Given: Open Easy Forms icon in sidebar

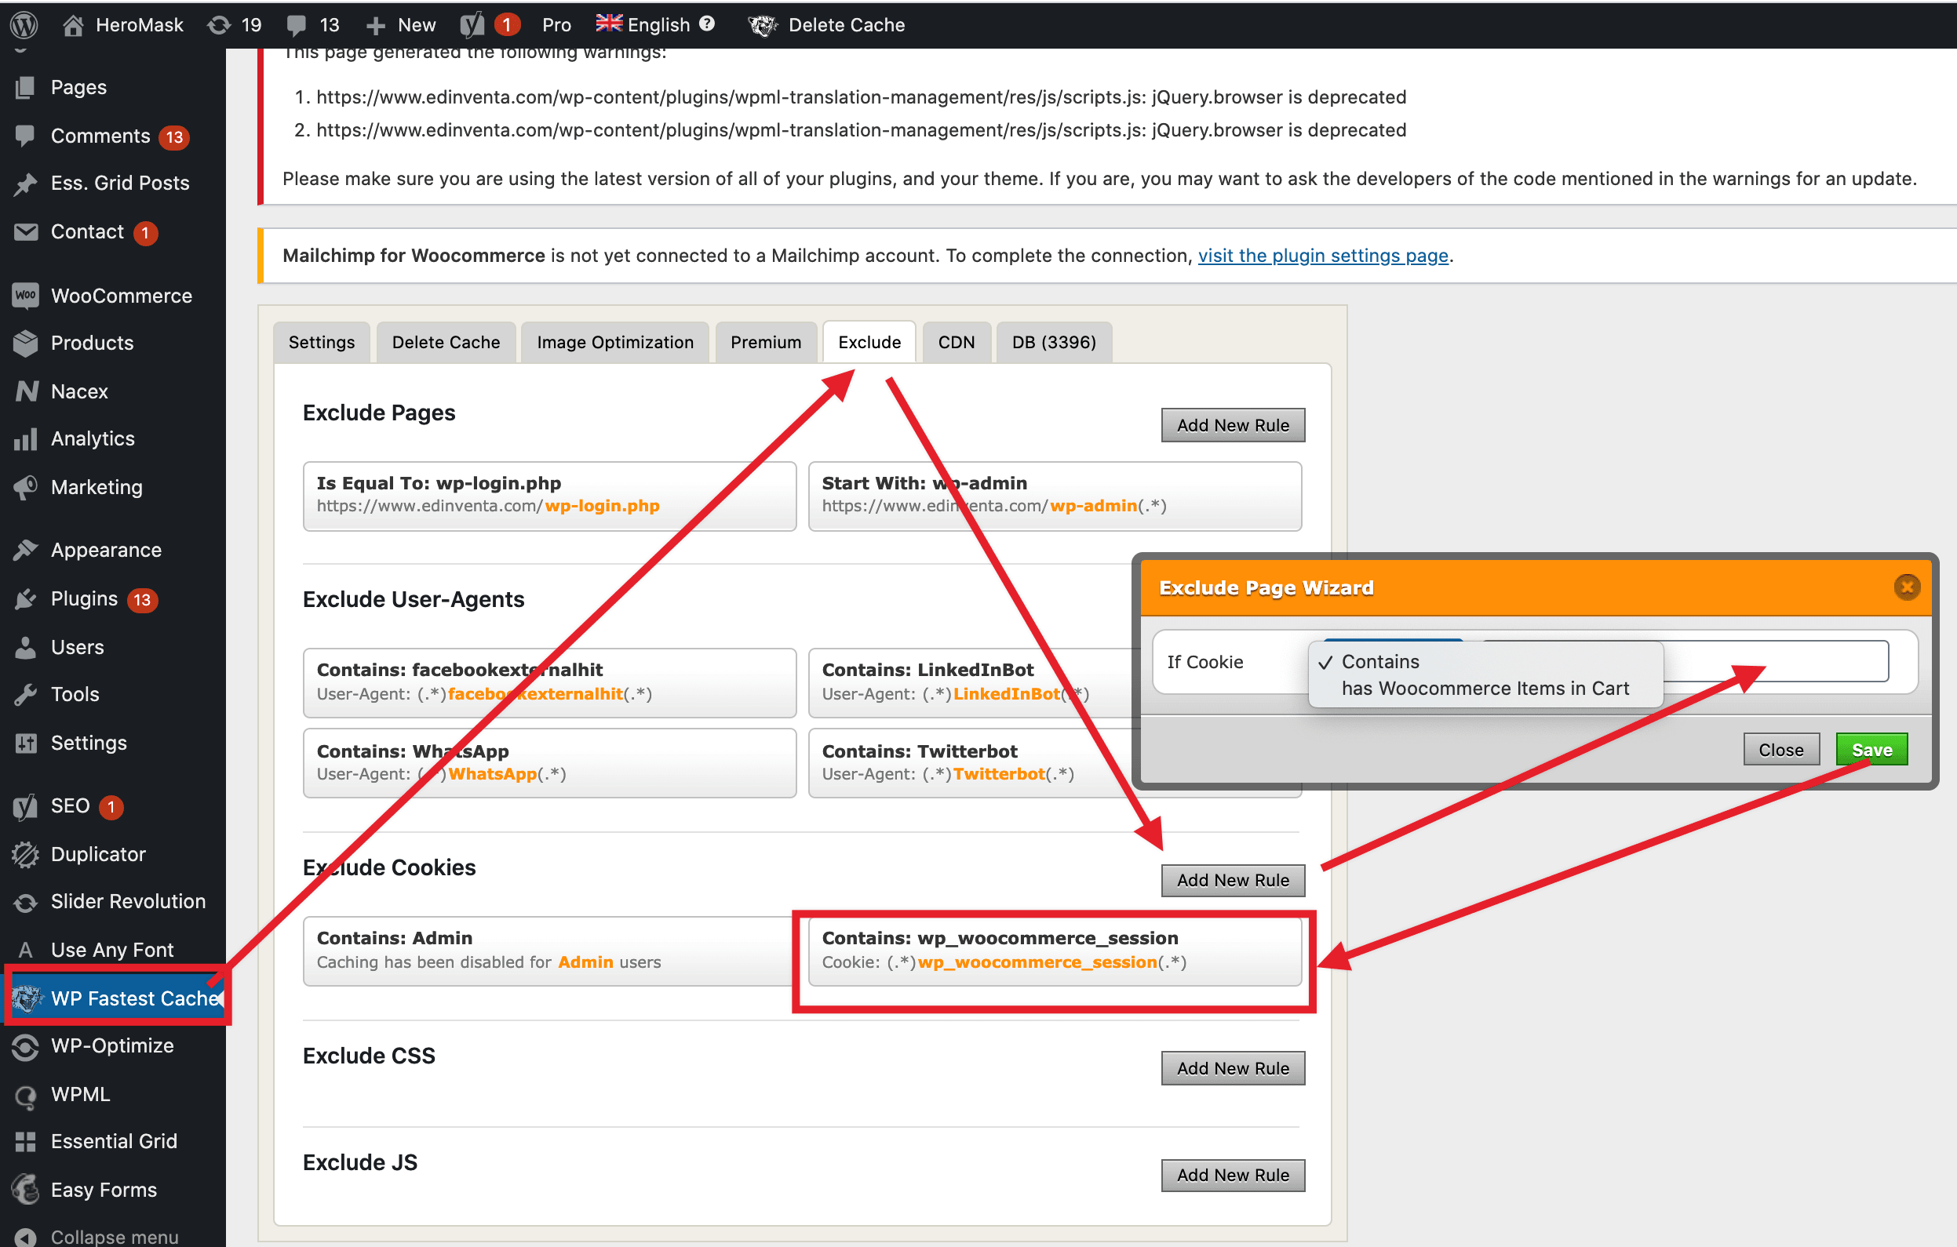Looking at the screenshot, I should pyautogui.click(x=25, y=1190).
